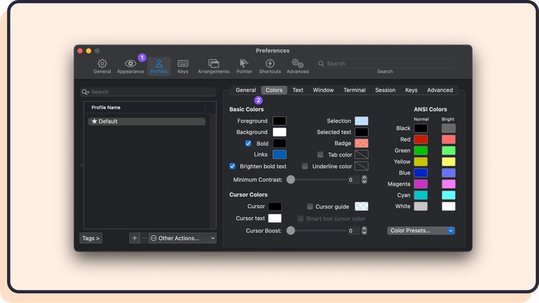Switch to the Terminal tab
Image resolution: width=539 pixels, height=303 pixels.
(354, 90)
